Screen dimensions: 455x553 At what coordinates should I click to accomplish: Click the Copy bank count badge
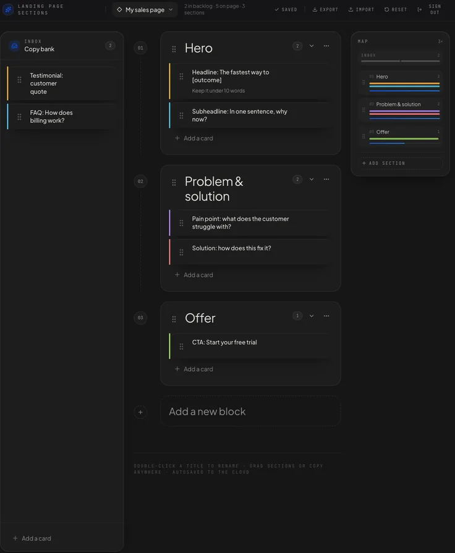110,46
